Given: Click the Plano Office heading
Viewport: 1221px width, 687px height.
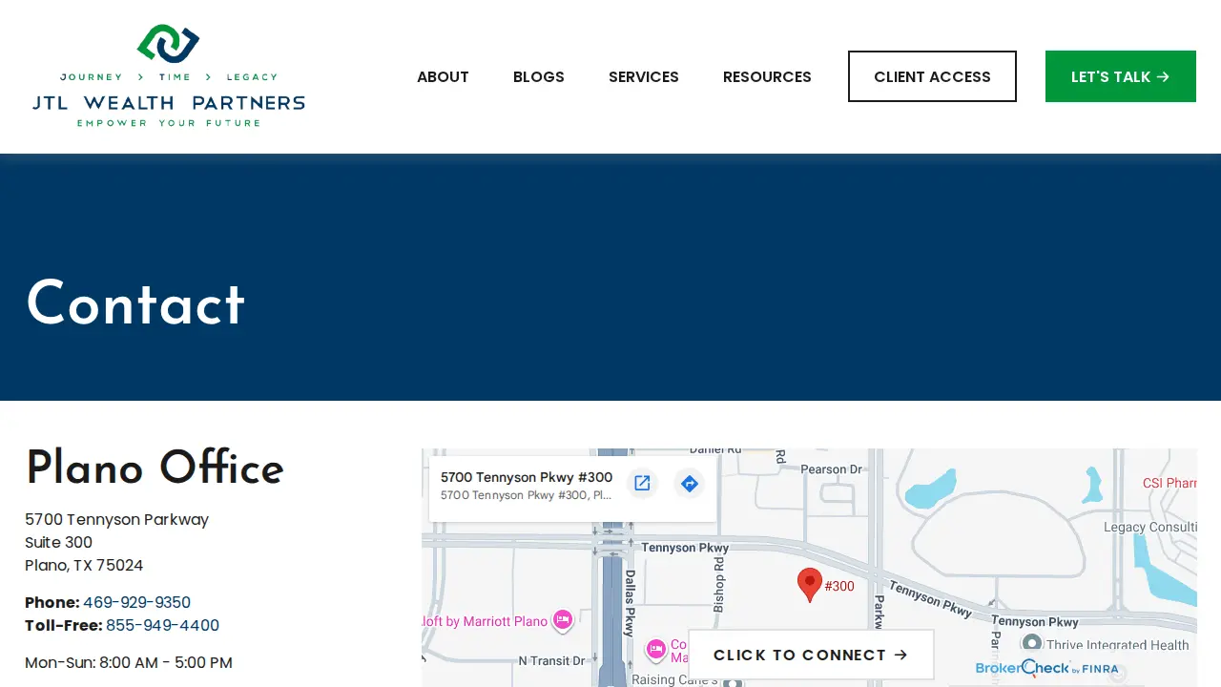Looking at the screenshot, I should [x=155, y=468].
